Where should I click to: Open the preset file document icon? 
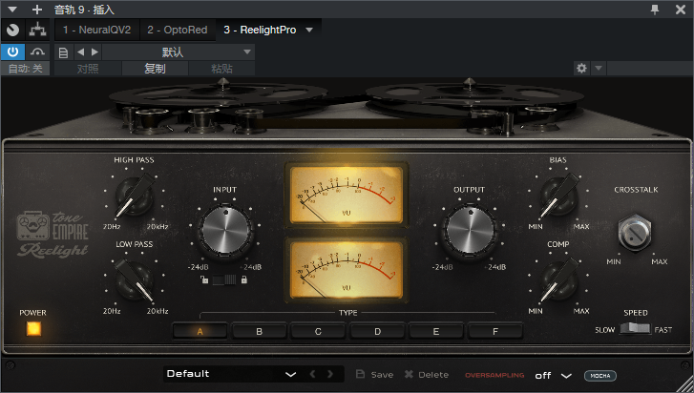point(63,52)
